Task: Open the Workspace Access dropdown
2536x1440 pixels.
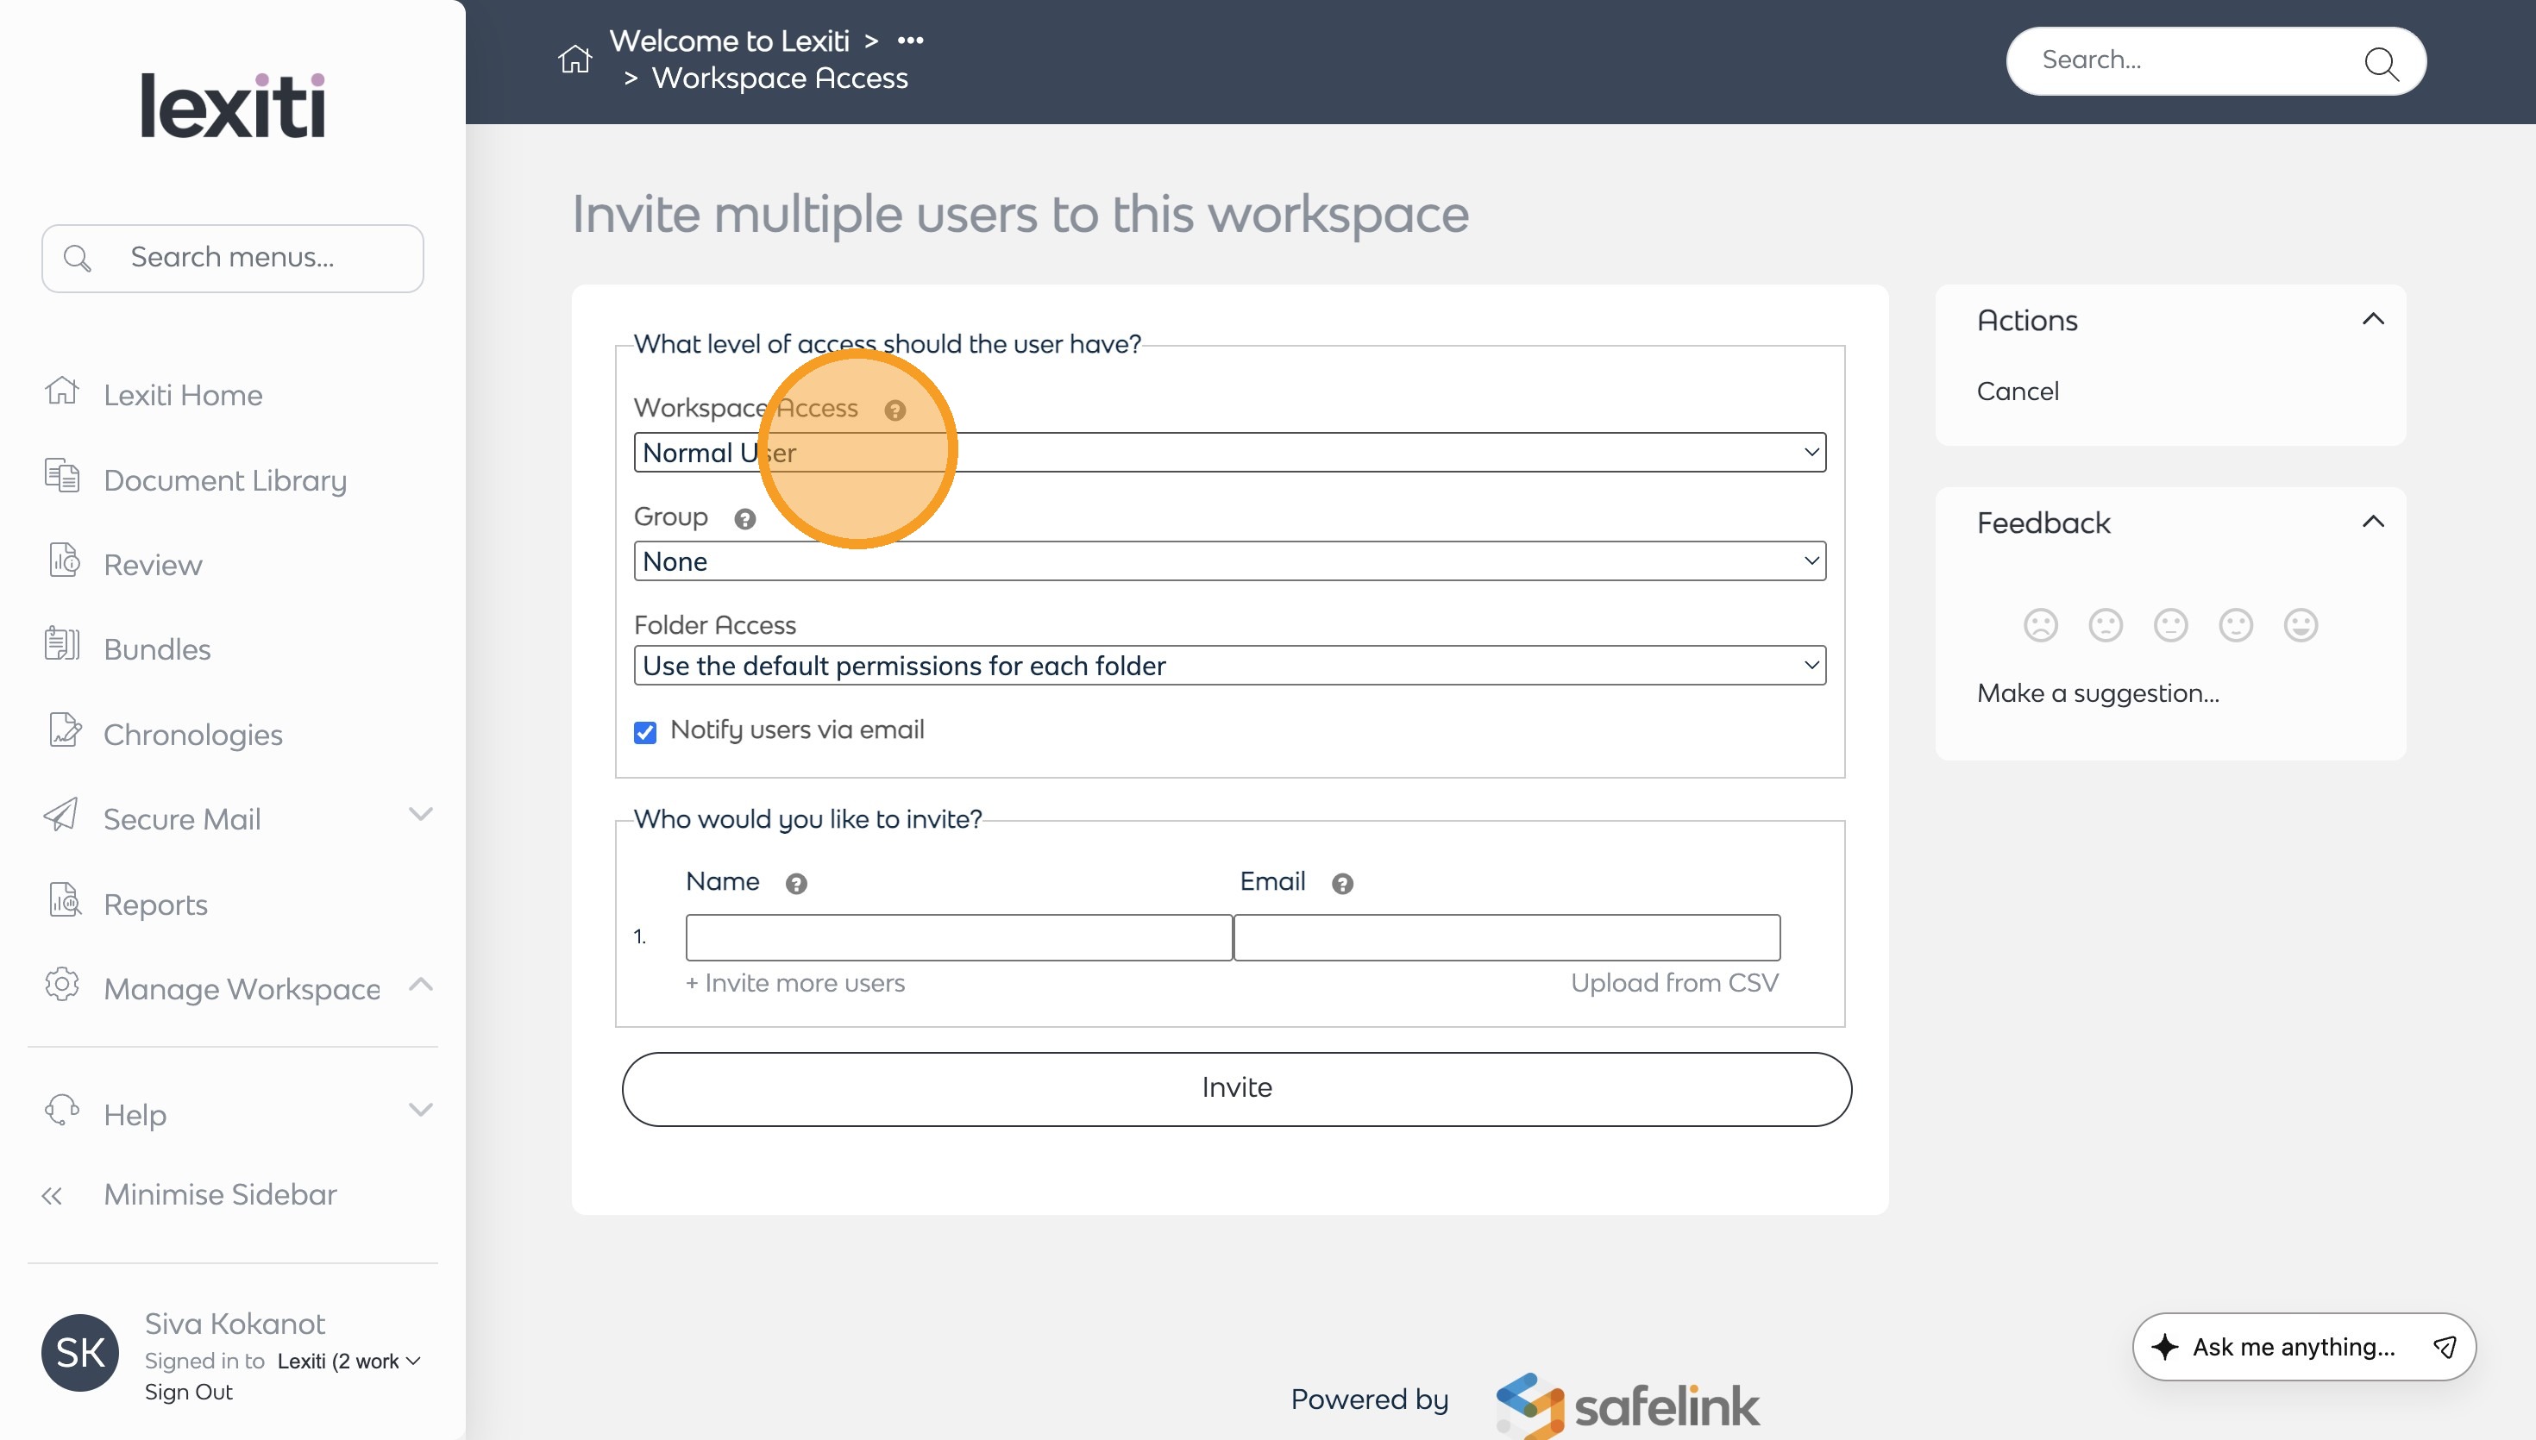Action: tap(1228, 453)
